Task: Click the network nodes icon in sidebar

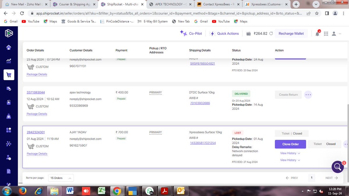Action: [x=9, y=143]
